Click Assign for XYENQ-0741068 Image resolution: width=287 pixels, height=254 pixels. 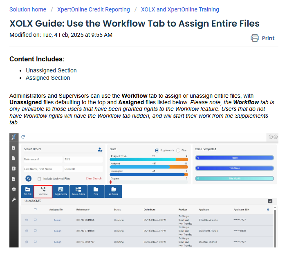point(58,231)
